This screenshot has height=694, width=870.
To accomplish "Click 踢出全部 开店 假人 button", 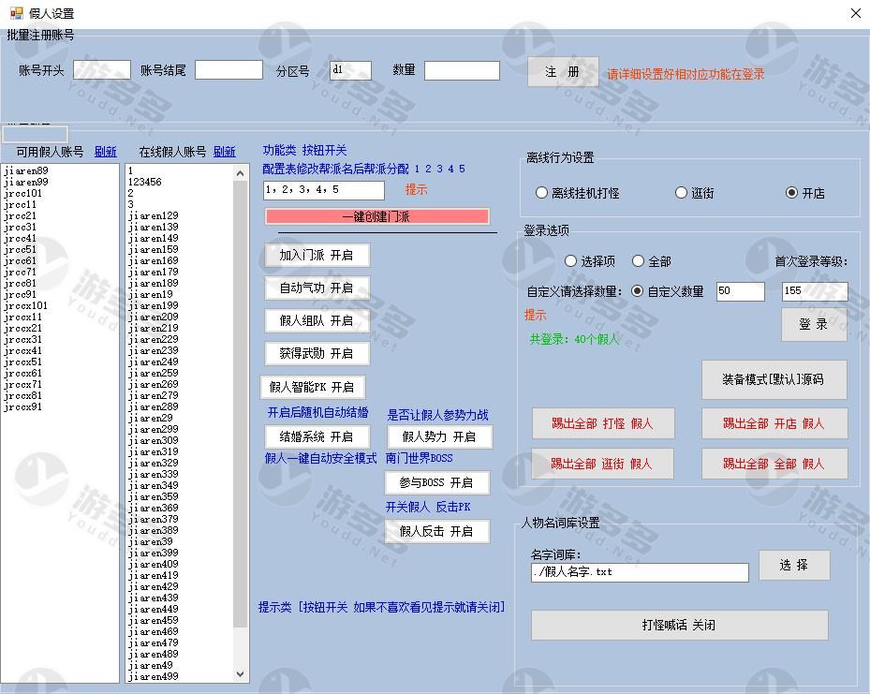I will coord(774,423).
